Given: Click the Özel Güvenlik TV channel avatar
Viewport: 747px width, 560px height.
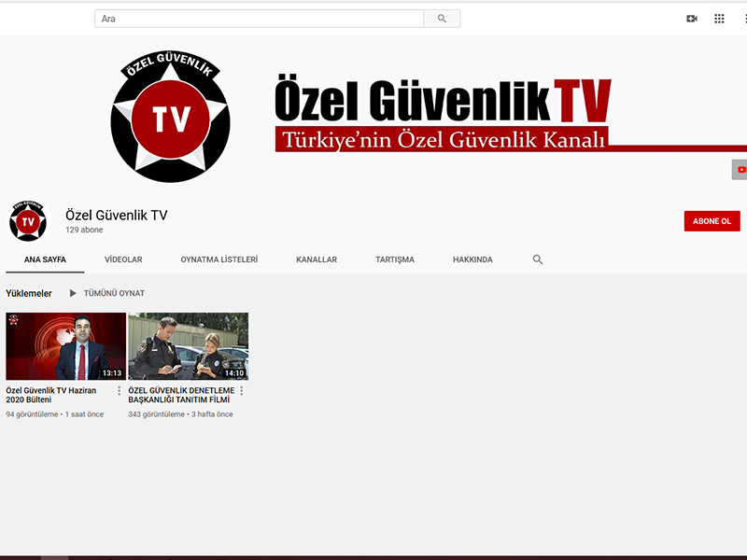Looking at the screenshot, I should 28,221.
